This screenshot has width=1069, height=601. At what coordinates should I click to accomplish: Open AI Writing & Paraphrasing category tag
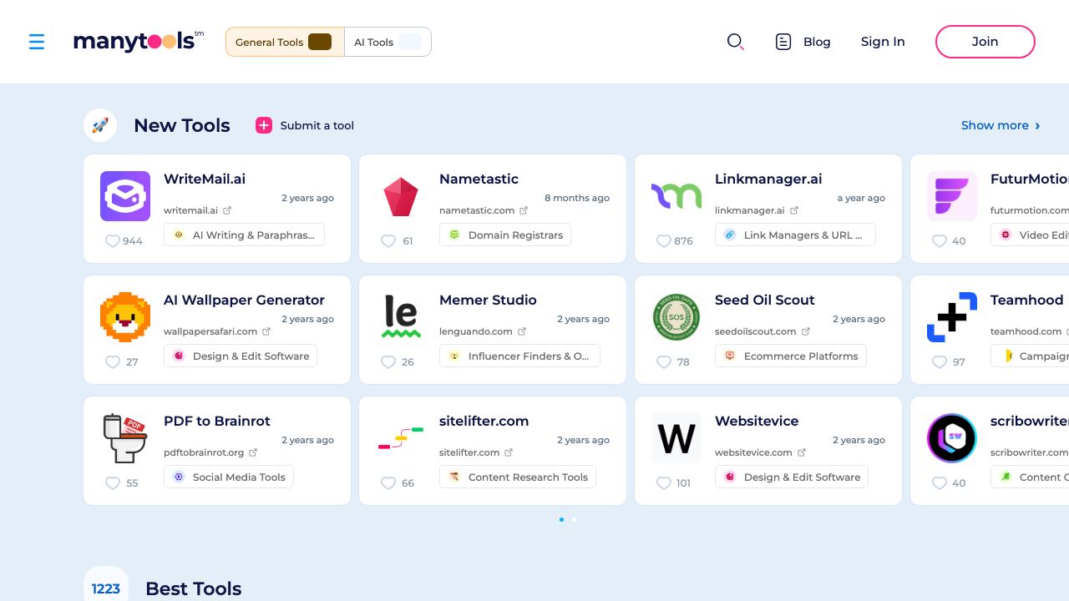click(244, 235)
